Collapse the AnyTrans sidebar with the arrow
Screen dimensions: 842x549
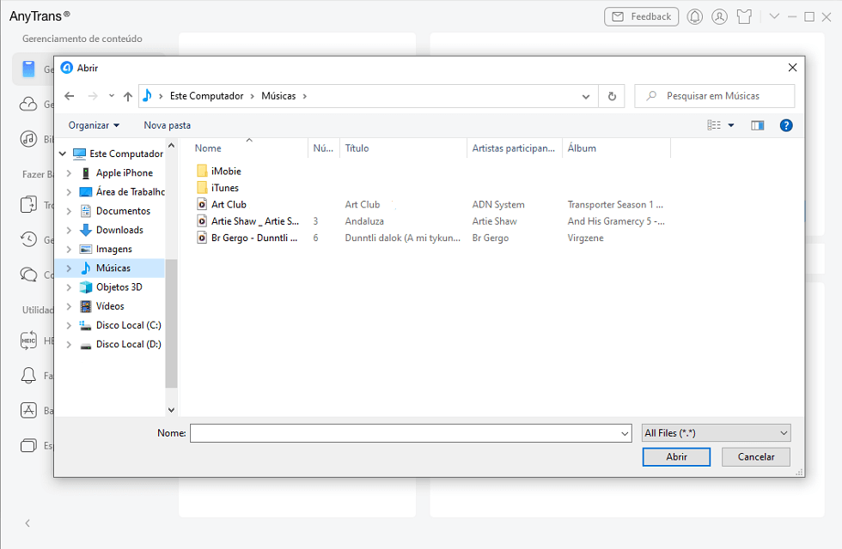[x=27, y=523]
